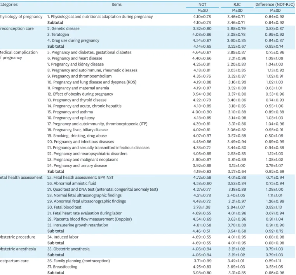Select '18. Pregnancy, liver, biliary disease'

click(x=77, y=130)
